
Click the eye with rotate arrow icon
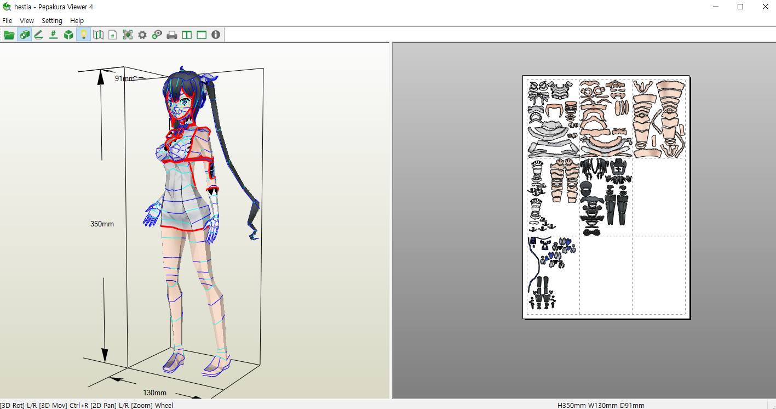(157, 35)
